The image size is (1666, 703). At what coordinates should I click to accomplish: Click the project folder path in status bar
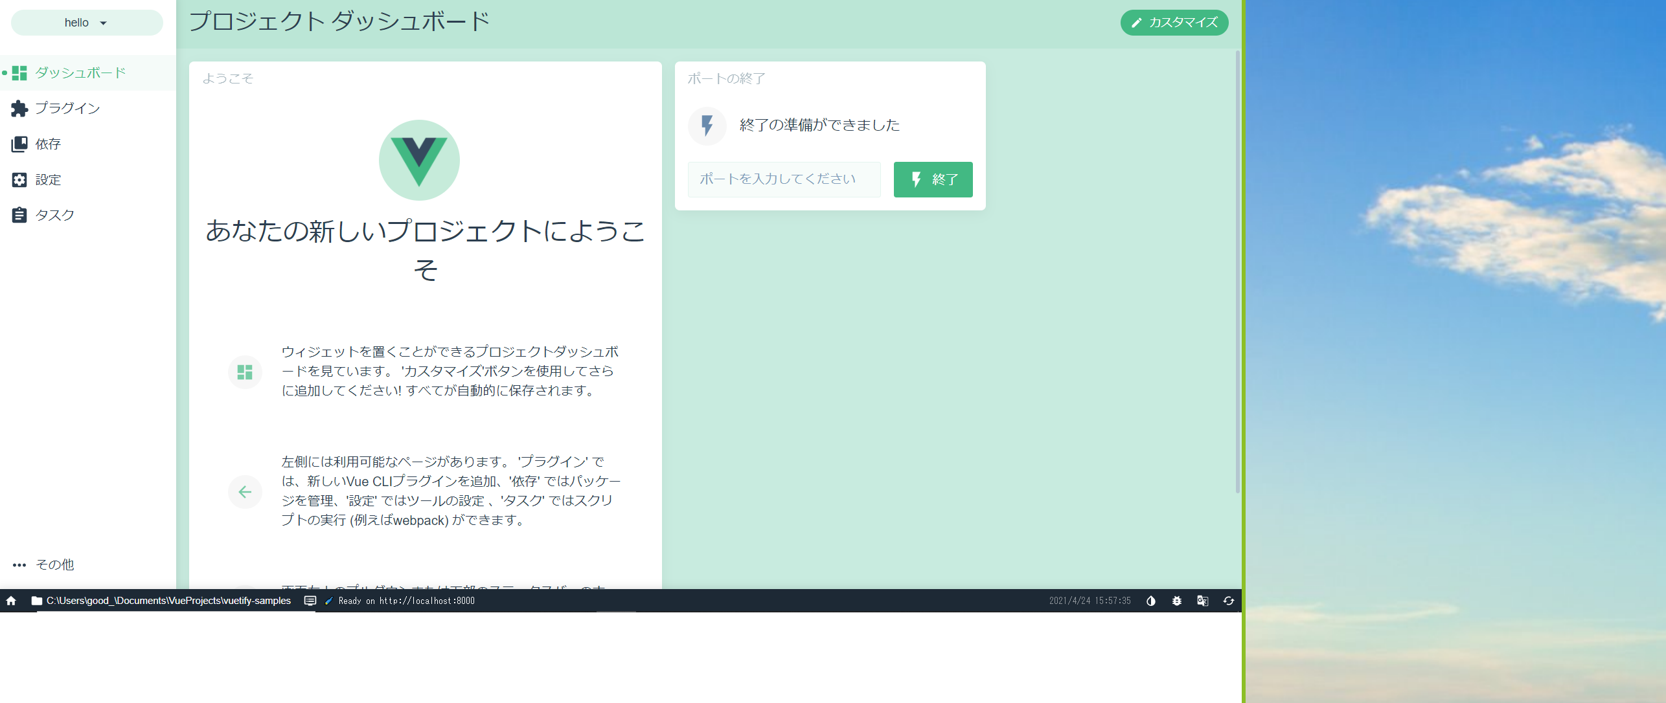(168, 601)
